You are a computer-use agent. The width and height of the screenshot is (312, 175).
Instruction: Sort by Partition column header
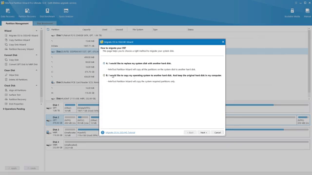click(55, 30)
